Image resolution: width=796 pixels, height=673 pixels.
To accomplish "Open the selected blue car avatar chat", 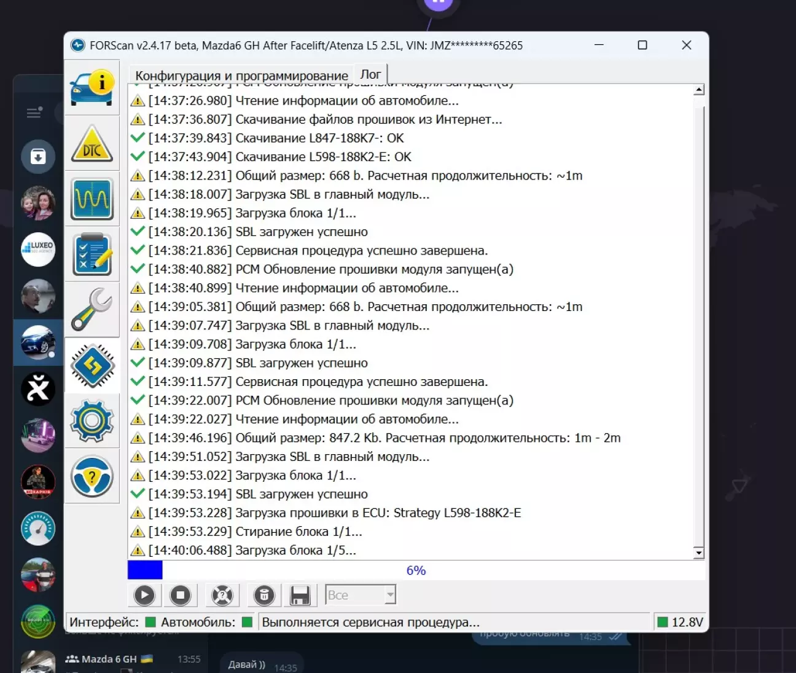I will pyautogui.click(x=38, y=342).
